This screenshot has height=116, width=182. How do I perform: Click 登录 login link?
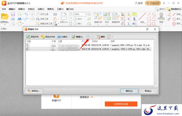pyautogui.click(x=139, y=3)
